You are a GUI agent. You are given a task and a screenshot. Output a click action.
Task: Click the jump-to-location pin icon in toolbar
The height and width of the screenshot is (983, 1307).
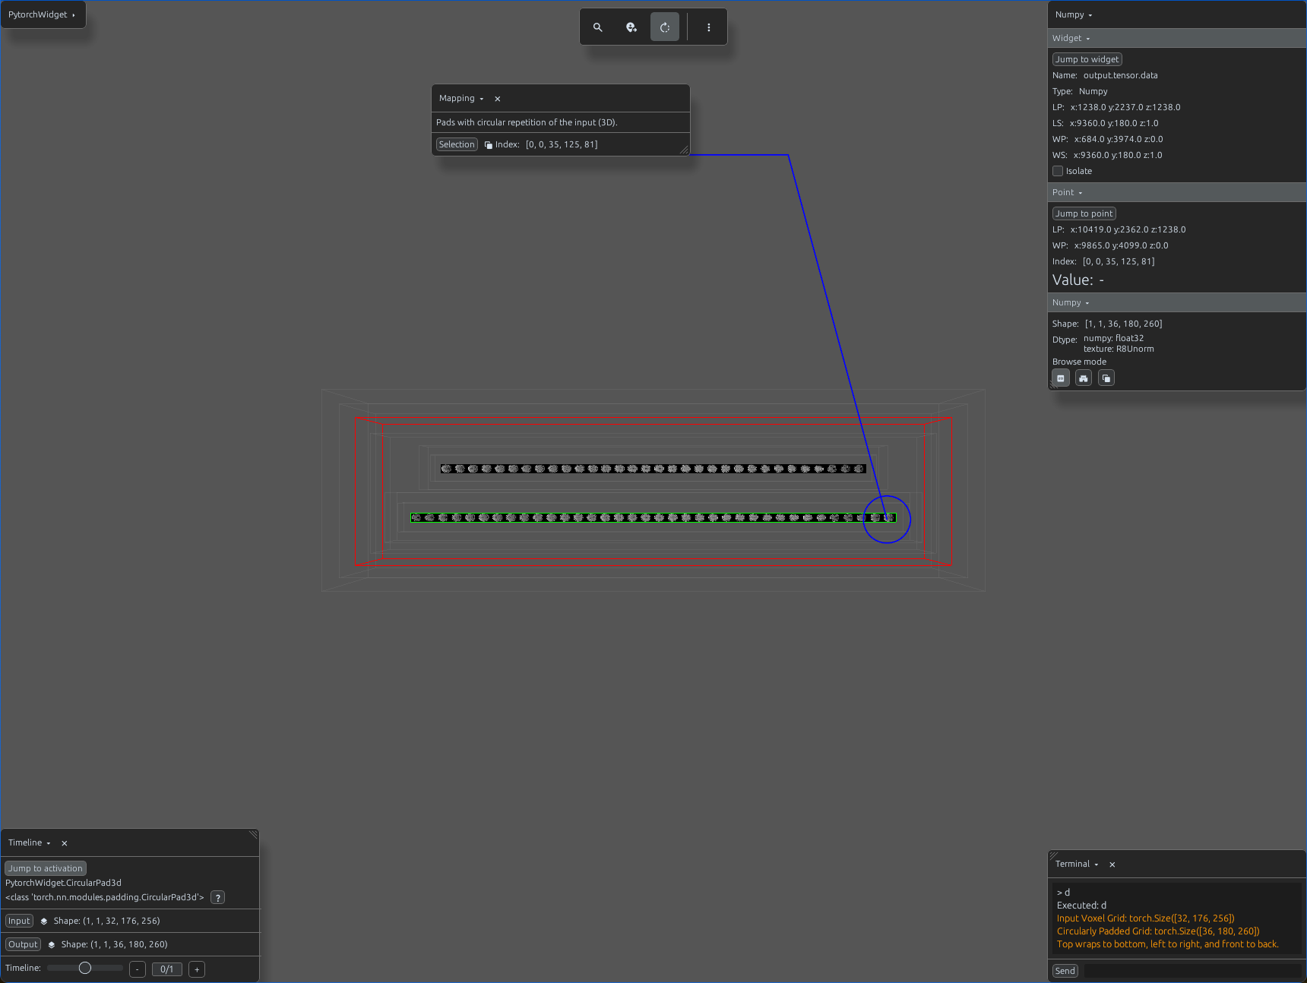tap(631, 27)
